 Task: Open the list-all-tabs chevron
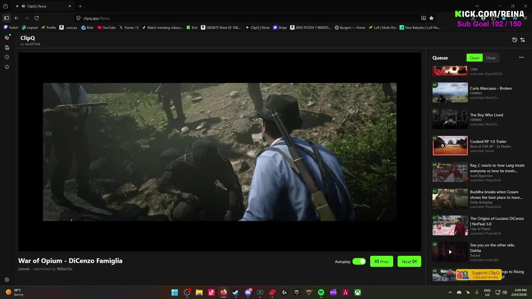tap(477, 6)
